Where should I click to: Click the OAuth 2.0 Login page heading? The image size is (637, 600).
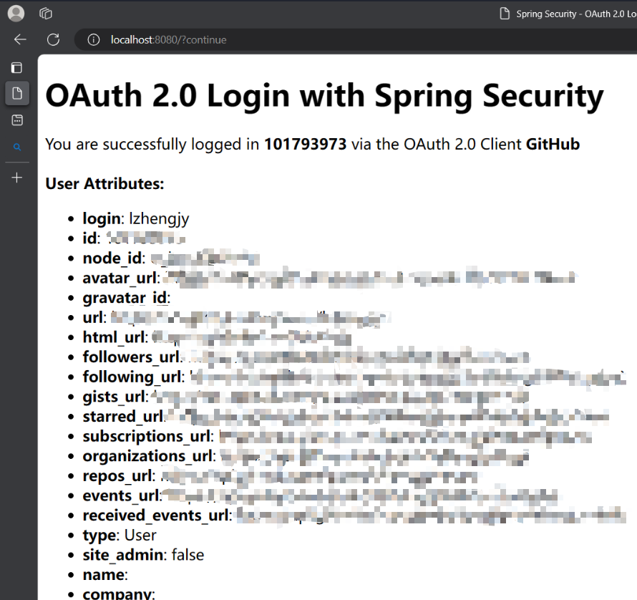[x=324, y=96]
